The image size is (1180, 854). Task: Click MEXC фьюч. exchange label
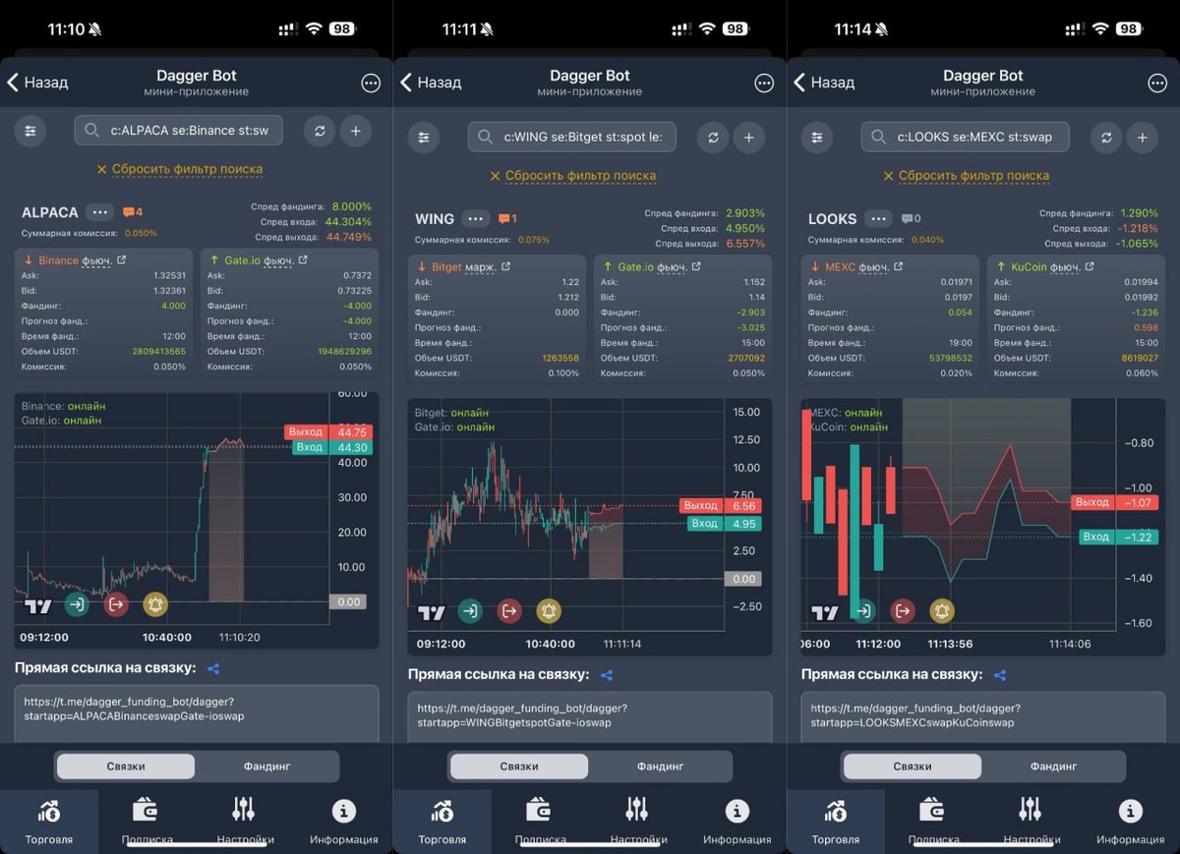(856, 267)
